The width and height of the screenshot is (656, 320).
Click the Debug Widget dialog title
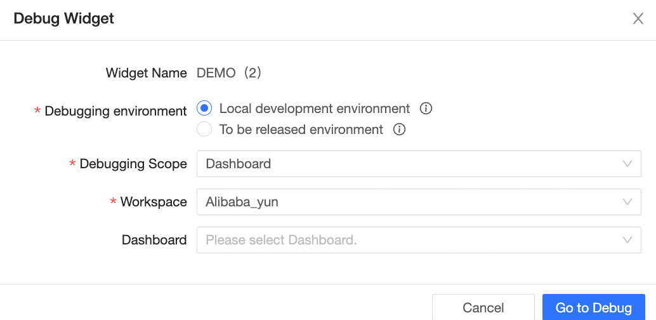(64, 18)
